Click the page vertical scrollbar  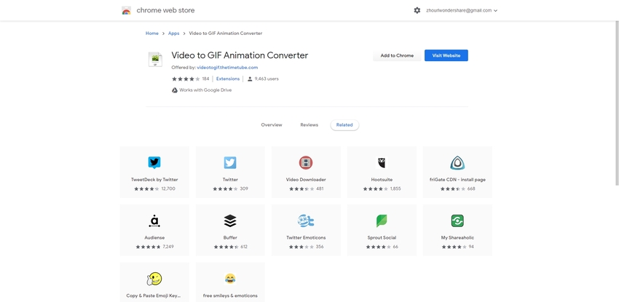tap(617, 103)
